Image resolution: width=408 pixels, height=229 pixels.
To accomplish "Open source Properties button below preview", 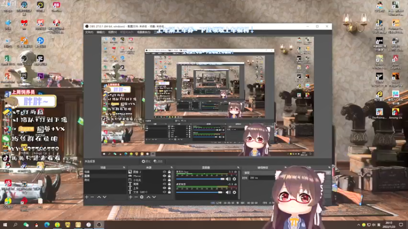I will pyautogui.click(x=146, y=161).
